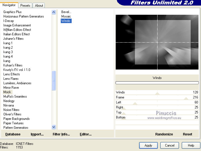Image resolution: width=201 pixels, height=151 pixels.
Task: Adjust the Bottom slider handle
Action: tap(123, 118)
